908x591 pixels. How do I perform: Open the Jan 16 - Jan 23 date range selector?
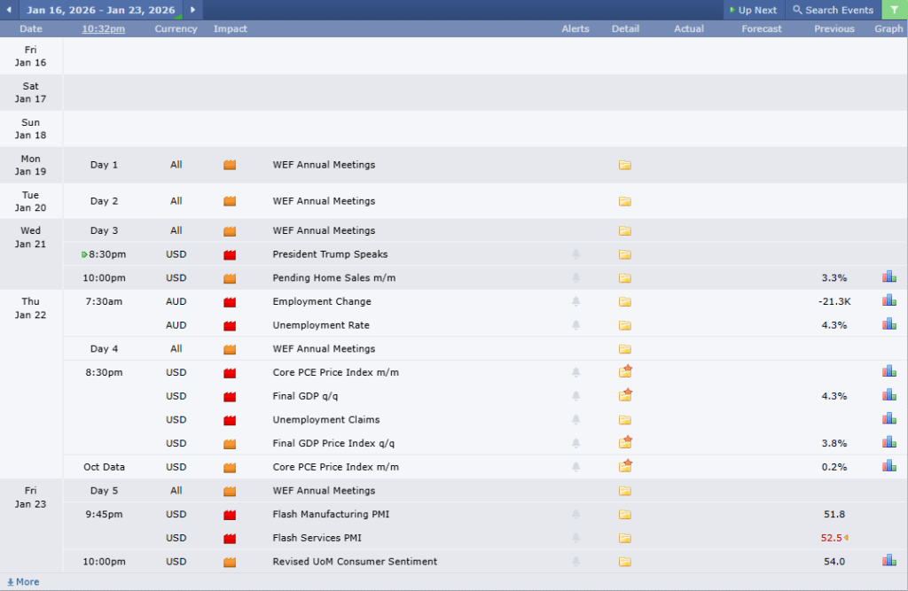point(100,10)
